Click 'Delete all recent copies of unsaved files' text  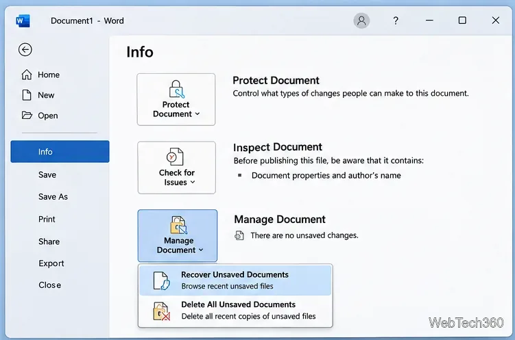(248, 317)
